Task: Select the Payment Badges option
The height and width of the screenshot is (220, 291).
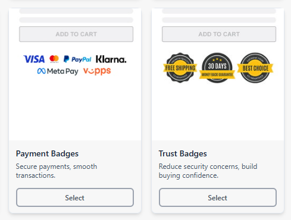Action: [75, 197]
